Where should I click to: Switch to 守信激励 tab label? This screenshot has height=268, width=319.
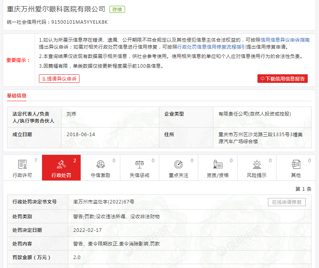(100, 175)
